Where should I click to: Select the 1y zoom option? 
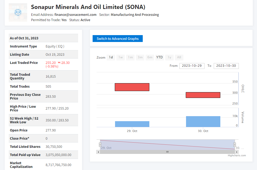[169, 57]
